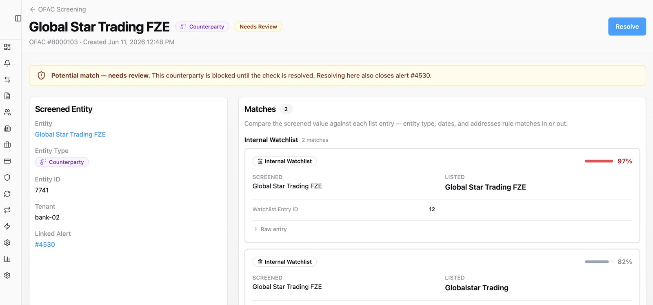
Task: Open the briefcase icon in sidebar
Action: 7,145
